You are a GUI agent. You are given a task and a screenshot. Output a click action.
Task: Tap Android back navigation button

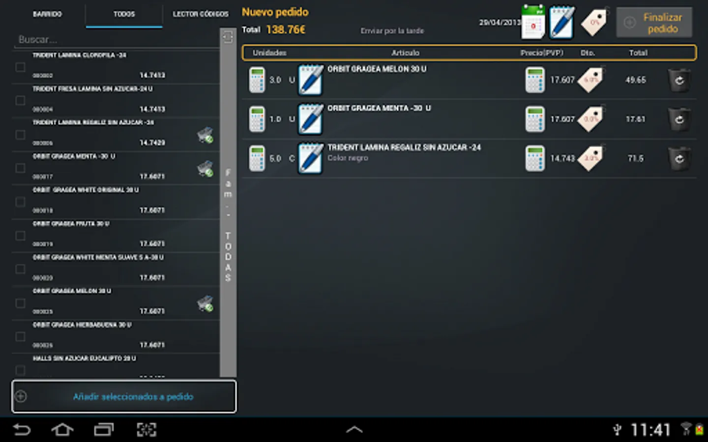click(x=22, y=430)
